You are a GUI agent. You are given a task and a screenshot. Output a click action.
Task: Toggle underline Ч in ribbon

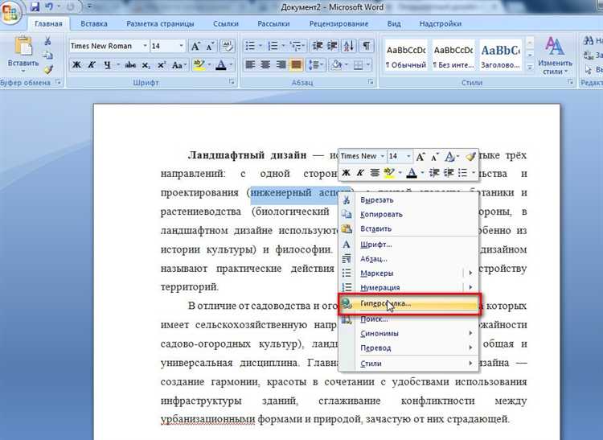pos(107,64)
